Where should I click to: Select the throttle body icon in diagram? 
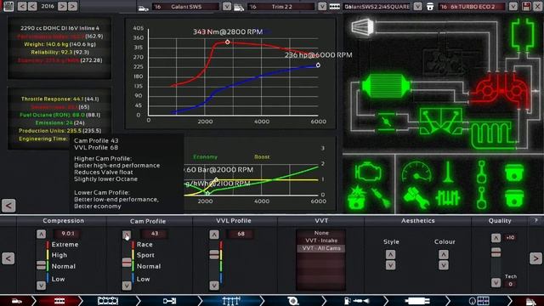click(386, 122)
